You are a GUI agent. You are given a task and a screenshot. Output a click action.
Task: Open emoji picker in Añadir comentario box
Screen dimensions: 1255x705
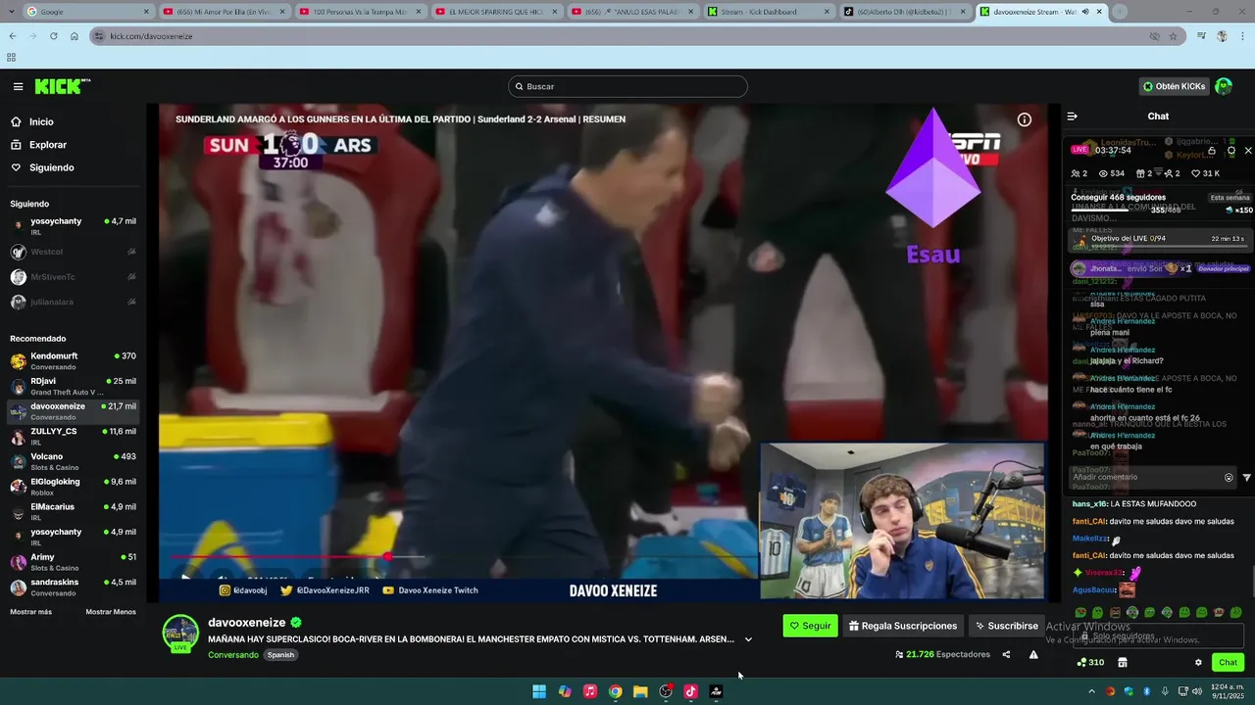click(1229, 478)
